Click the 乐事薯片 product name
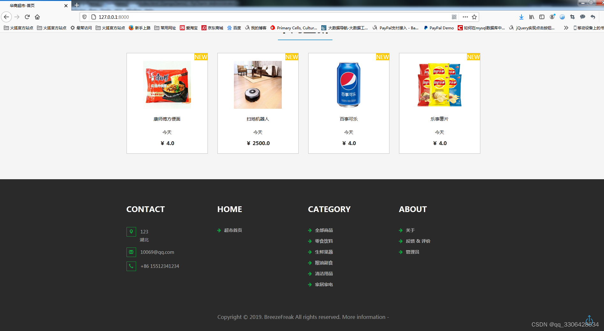The width and height of the screenshot is (604, 331). pos(440,119)
